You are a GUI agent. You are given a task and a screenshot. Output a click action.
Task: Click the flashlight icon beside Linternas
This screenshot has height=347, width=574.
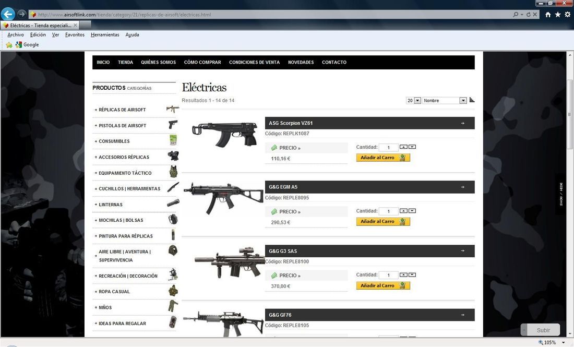(173, 203)
